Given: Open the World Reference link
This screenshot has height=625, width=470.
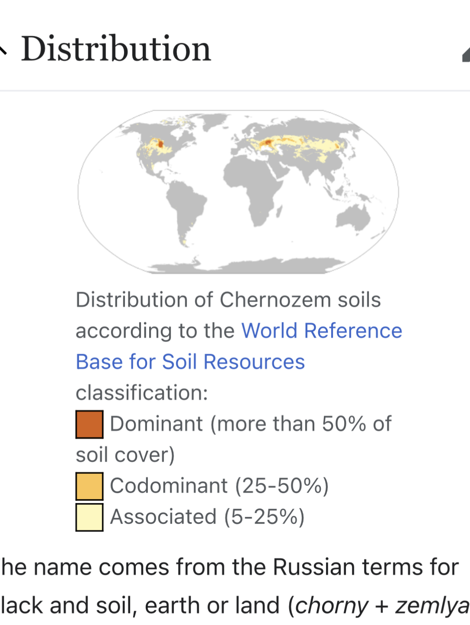Looking at the screenshot, I should click(x=322, y=331).
